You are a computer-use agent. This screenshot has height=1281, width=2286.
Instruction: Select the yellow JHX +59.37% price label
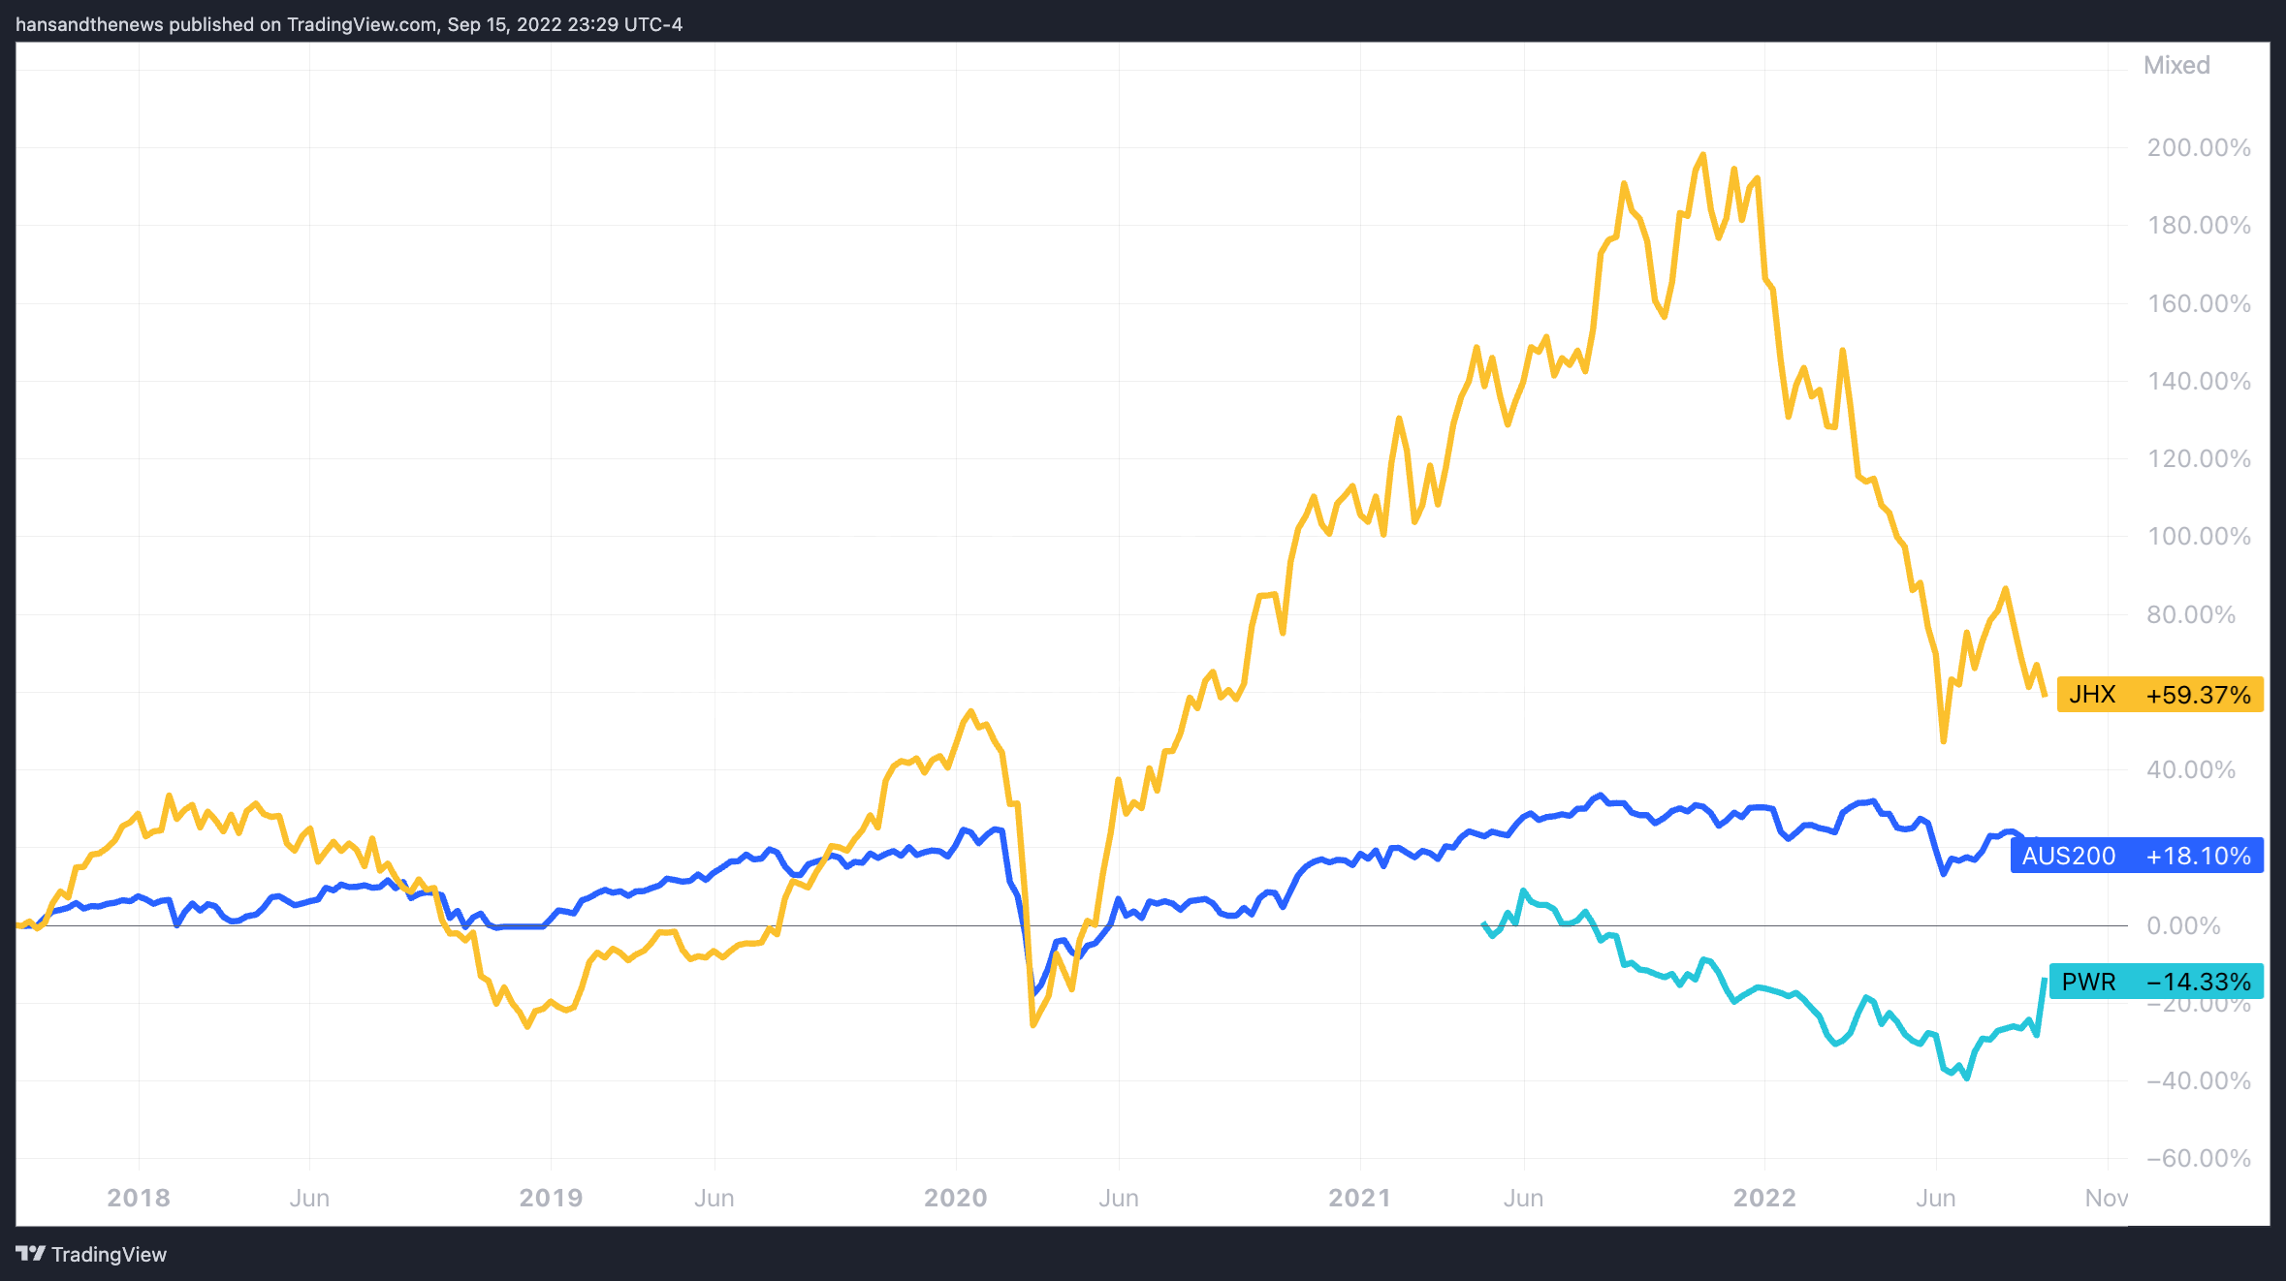(2159, 695)
